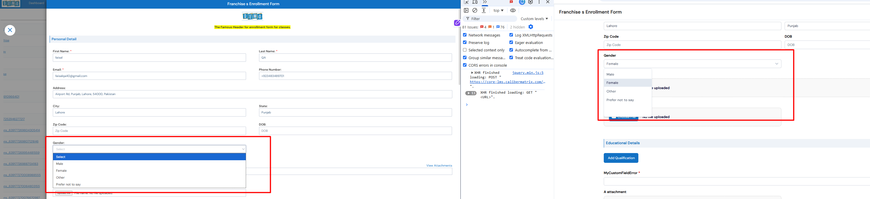Viewport: 870px width, 199px height.
Task: Click the 4 errors issue count
Action: [483, 27]
